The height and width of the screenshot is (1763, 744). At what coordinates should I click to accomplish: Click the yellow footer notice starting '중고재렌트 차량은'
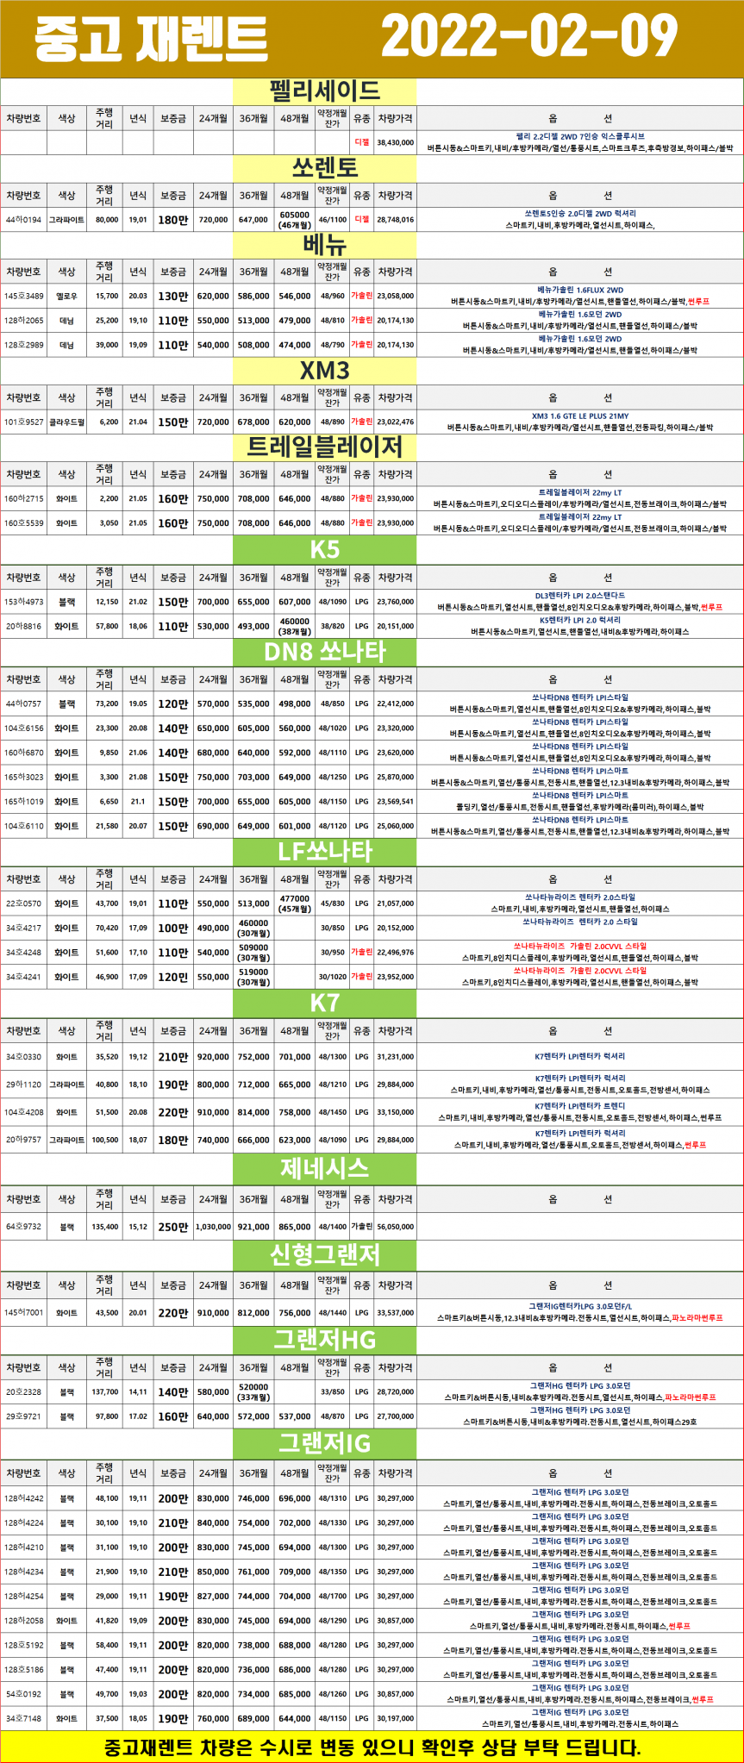coord(372,1747)
